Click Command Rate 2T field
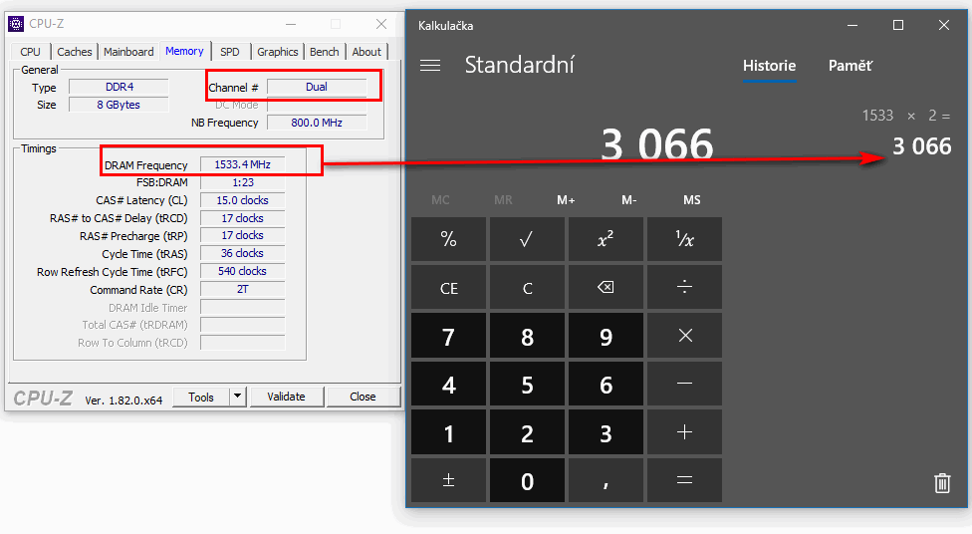The height and width of the screenshot is (534, 972). (x=242, y=289)
